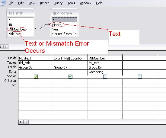Click left scroll arrow in table pane
This screenshot has height=138, width=166.
1,47
